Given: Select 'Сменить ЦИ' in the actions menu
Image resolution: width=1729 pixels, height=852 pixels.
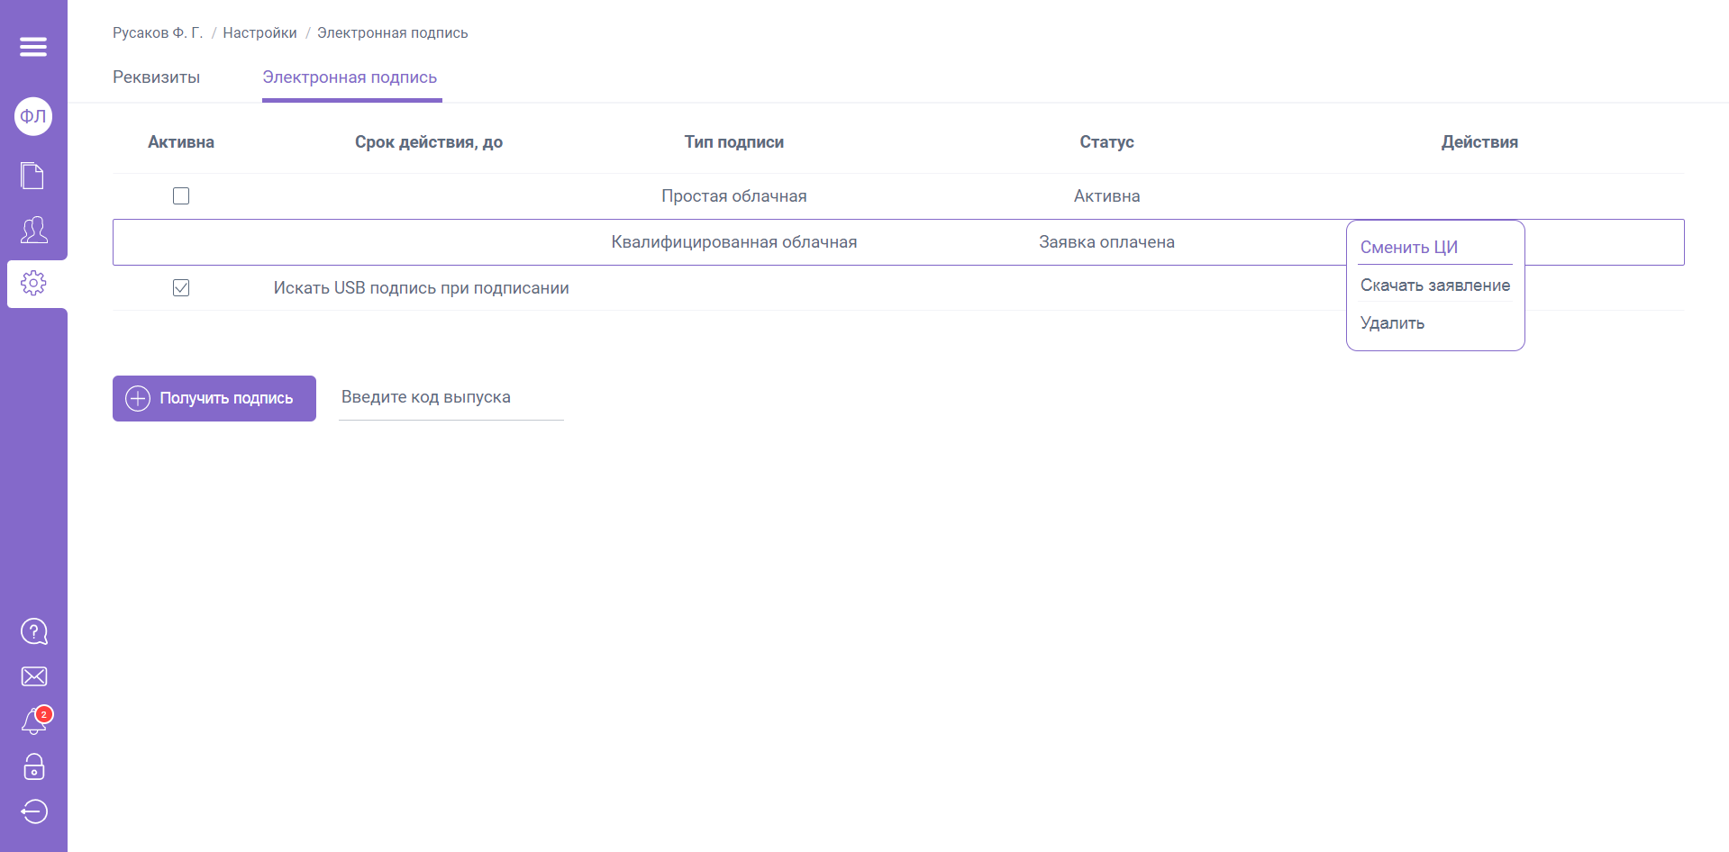Looking at the screenshot, I should (x=1409, y=247).
